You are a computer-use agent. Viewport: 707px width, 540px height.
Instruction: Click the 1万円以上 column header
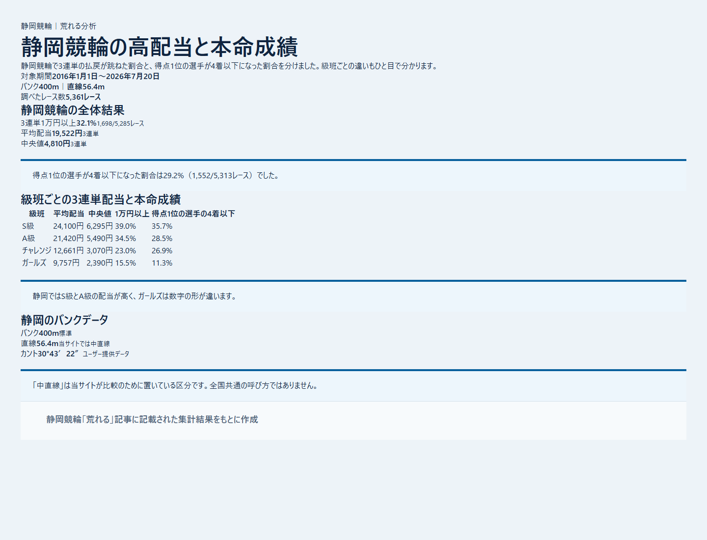[x=132, y=214]
